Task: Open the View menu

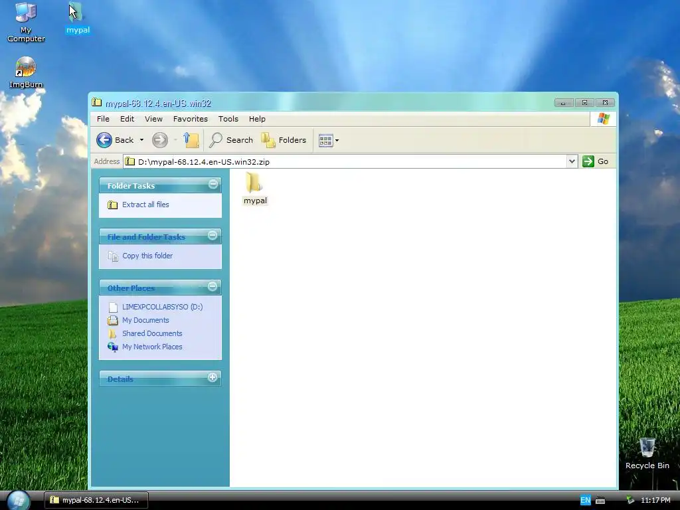Action: pos(153,119)
